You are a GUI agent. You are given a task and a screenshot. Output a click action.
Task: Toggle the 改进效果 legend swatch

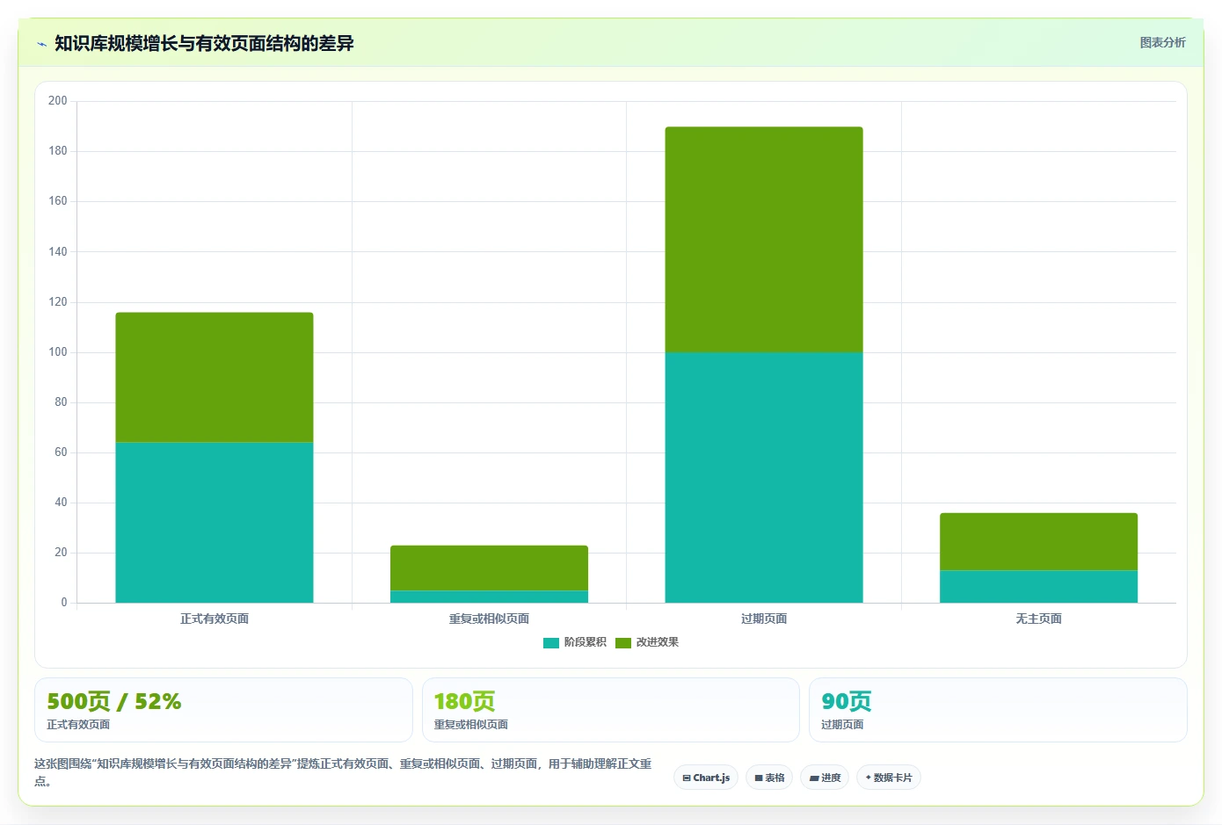click(x=623, y=643)
